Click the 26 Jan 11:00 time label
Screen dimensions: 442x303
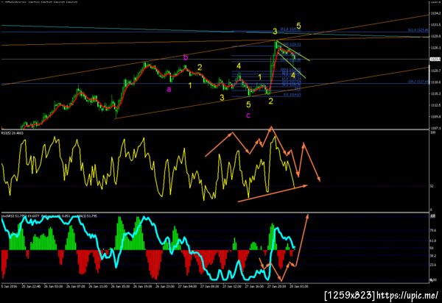[98, 286]
